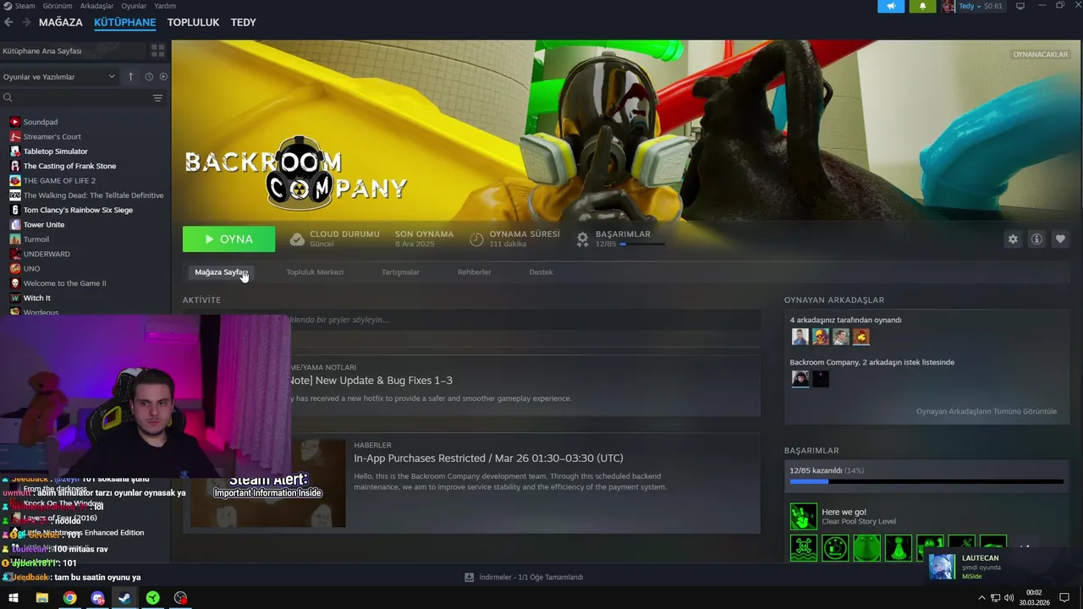Viewport: 1083px width, 609px height.
Task: Open the Görünüm menu
Action: 58,6
